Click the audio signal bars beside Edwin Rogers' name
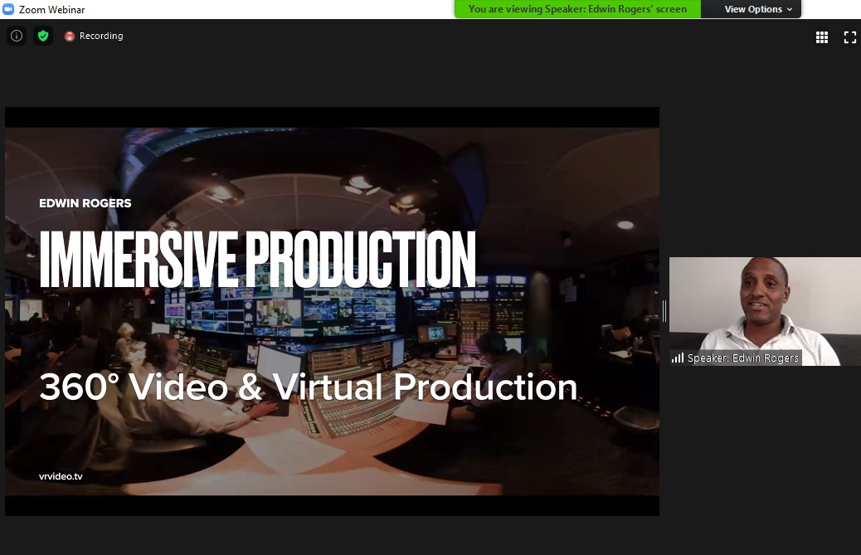 678,358
